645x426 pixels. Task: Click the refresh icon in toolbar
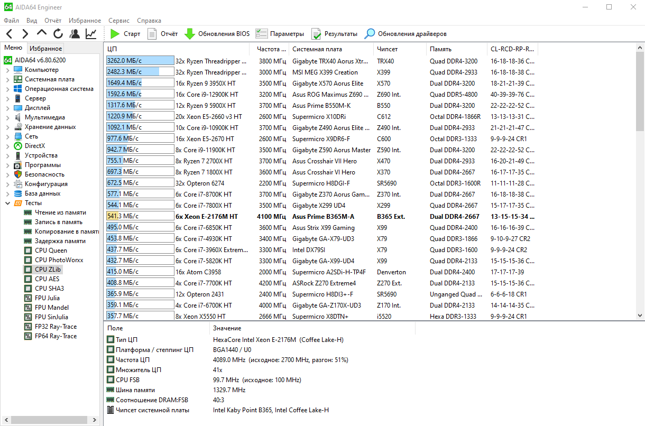tap(58, 34)
